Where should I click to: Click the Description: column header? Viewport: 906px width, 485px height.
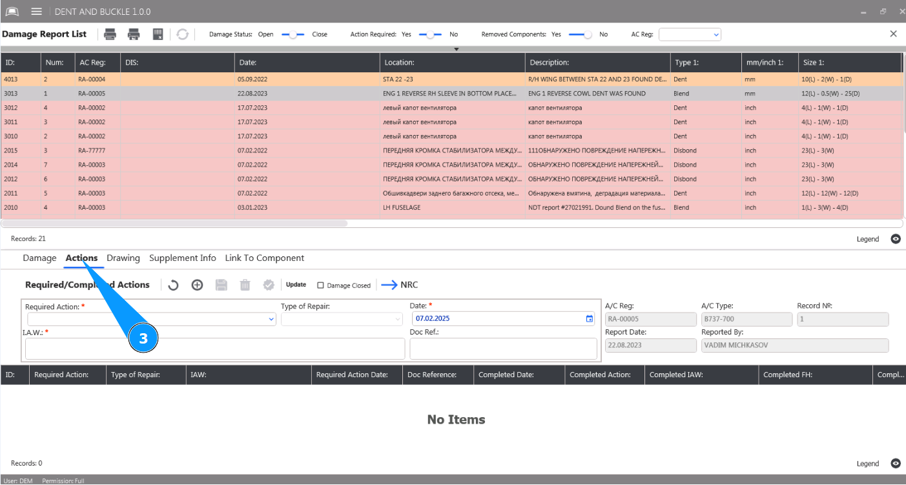598,63
